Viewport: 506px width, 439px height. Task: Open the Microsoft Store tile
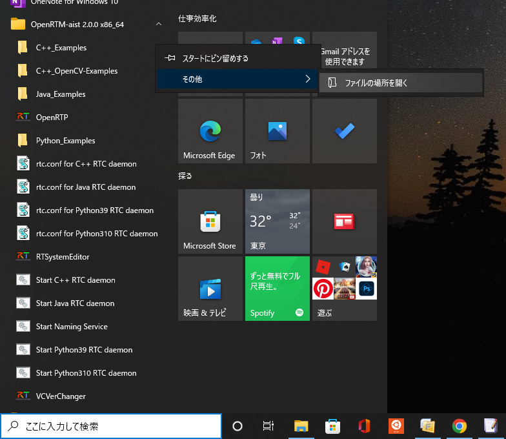coord(210,221)
